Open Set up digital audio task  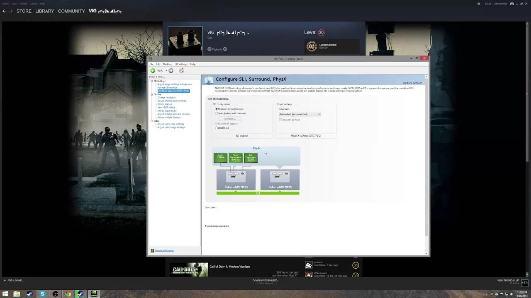coord(167,111)
